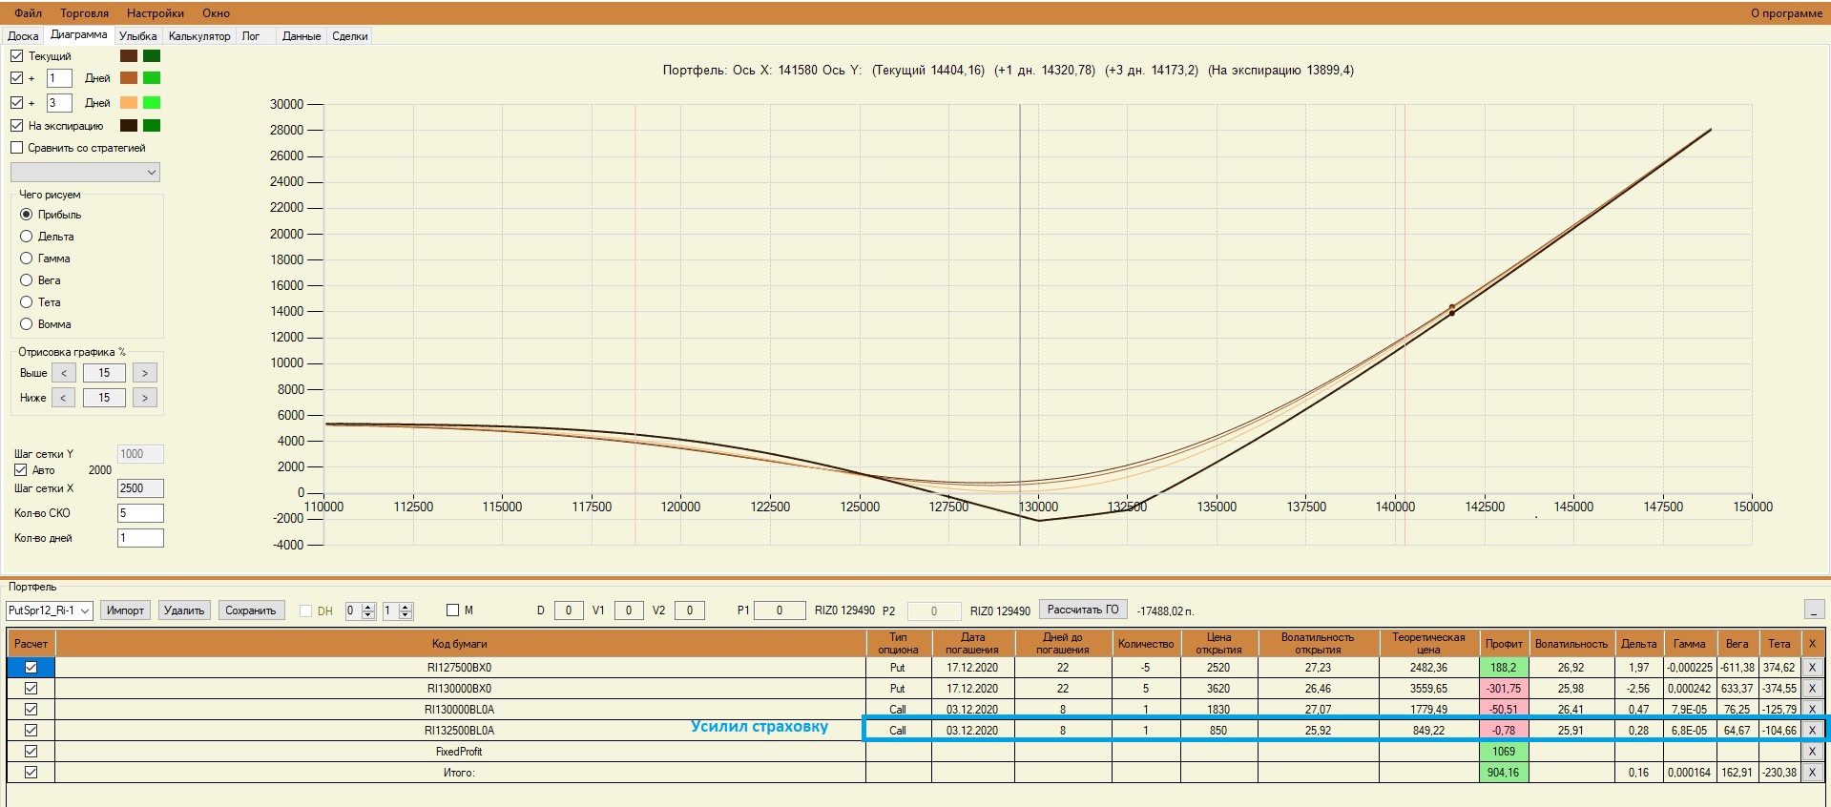Image resolution: width=1831 pixels, height=807 pixels.
Task: Decrease the Ниже percentage with the left arrow
Action: tap(64, 398)
